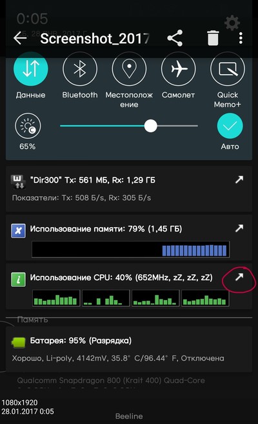Image resolution: width=258 pixels, height=424 pixels.
Task: Toggle mobile data (Данные)
Action: click(x=31, y=69)
